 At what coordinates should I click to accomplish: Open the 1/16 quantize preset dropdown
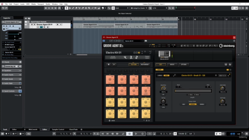[x=160, y=8]
